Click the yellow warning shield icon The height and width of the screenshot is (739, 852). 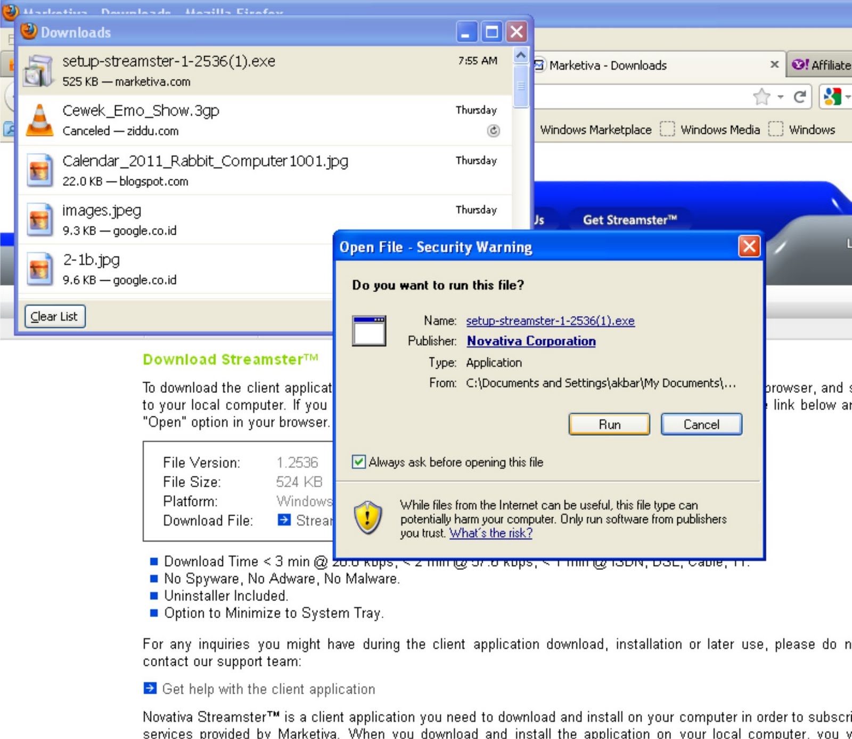367,518
